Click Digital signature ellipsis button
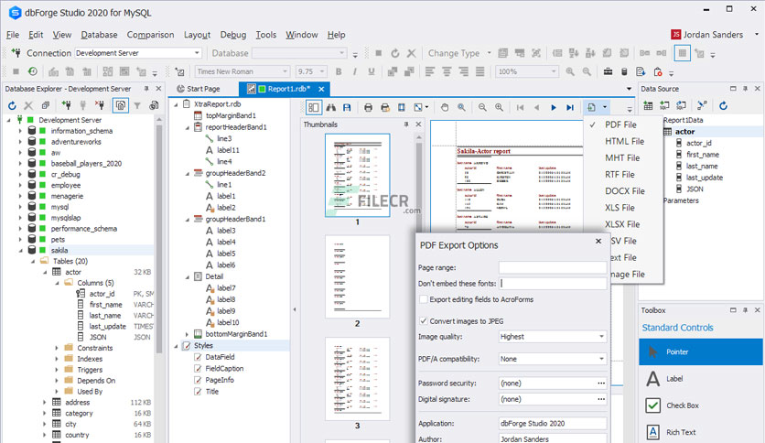765x443 pixels. pyautogui.click(x=601, y=399)
